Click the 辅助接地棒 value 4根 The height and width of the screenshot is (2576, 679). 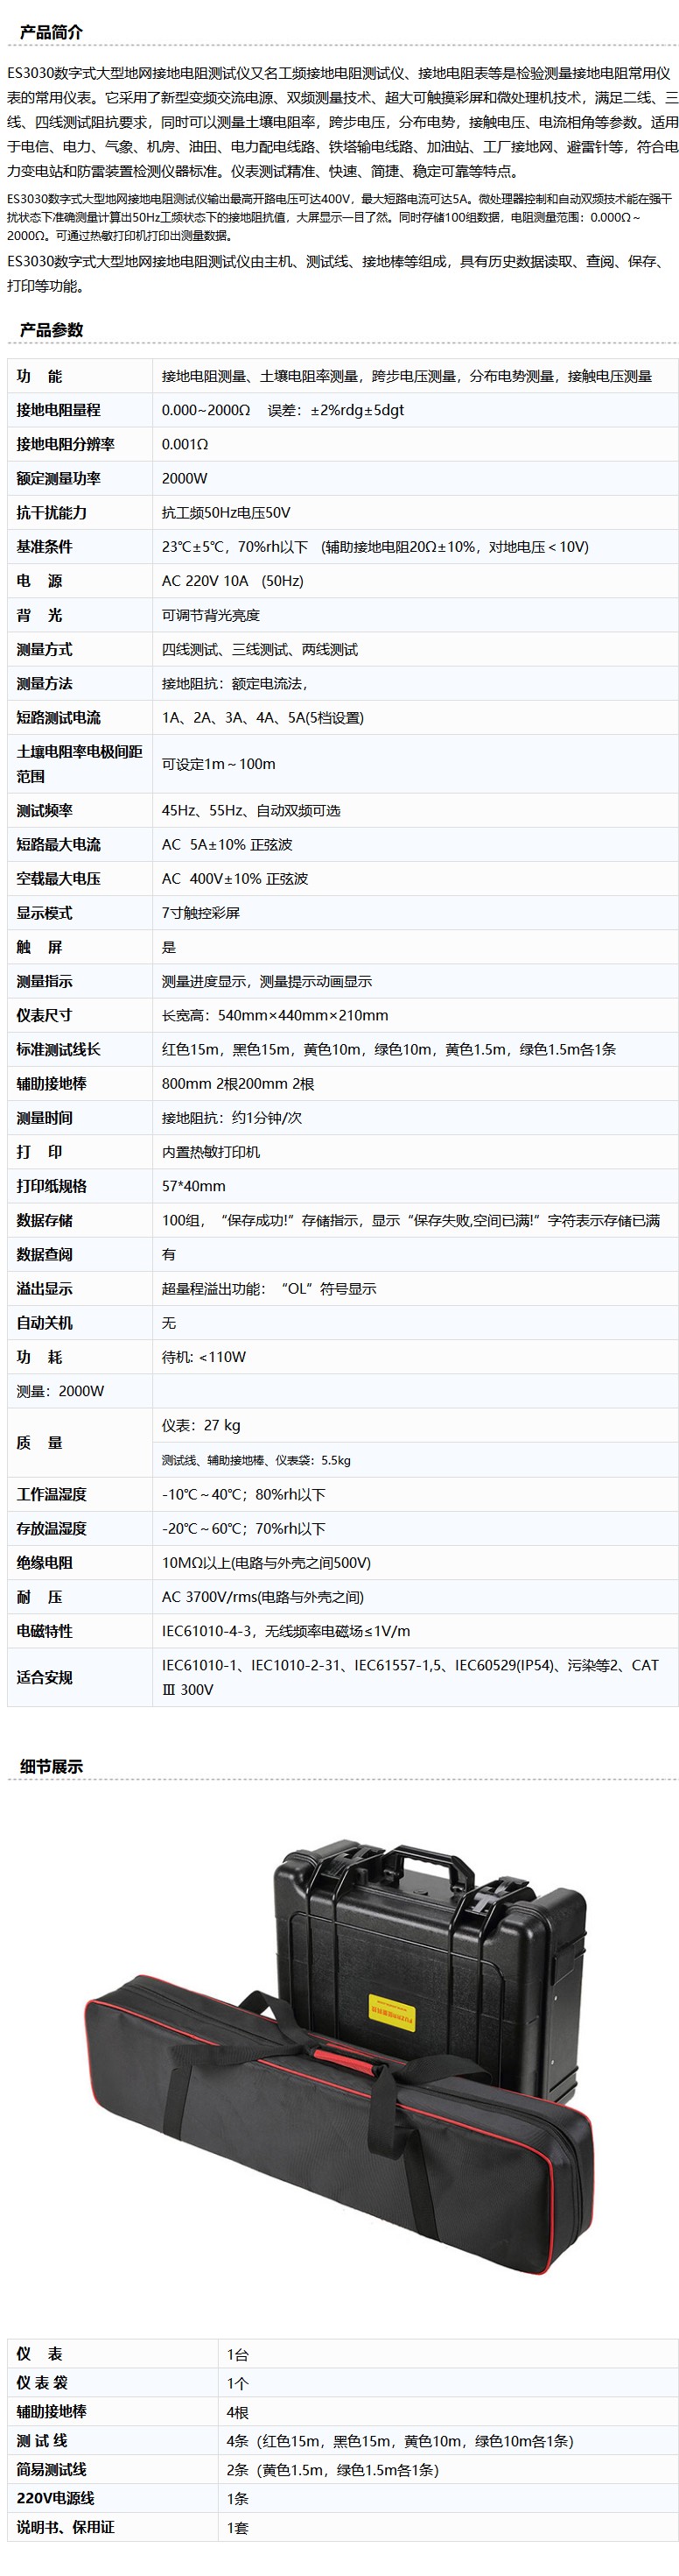point(238,2412)
